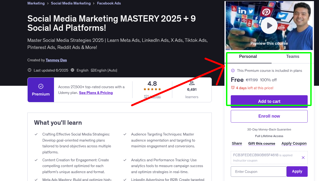Click Enroll now

pos(269,116)
